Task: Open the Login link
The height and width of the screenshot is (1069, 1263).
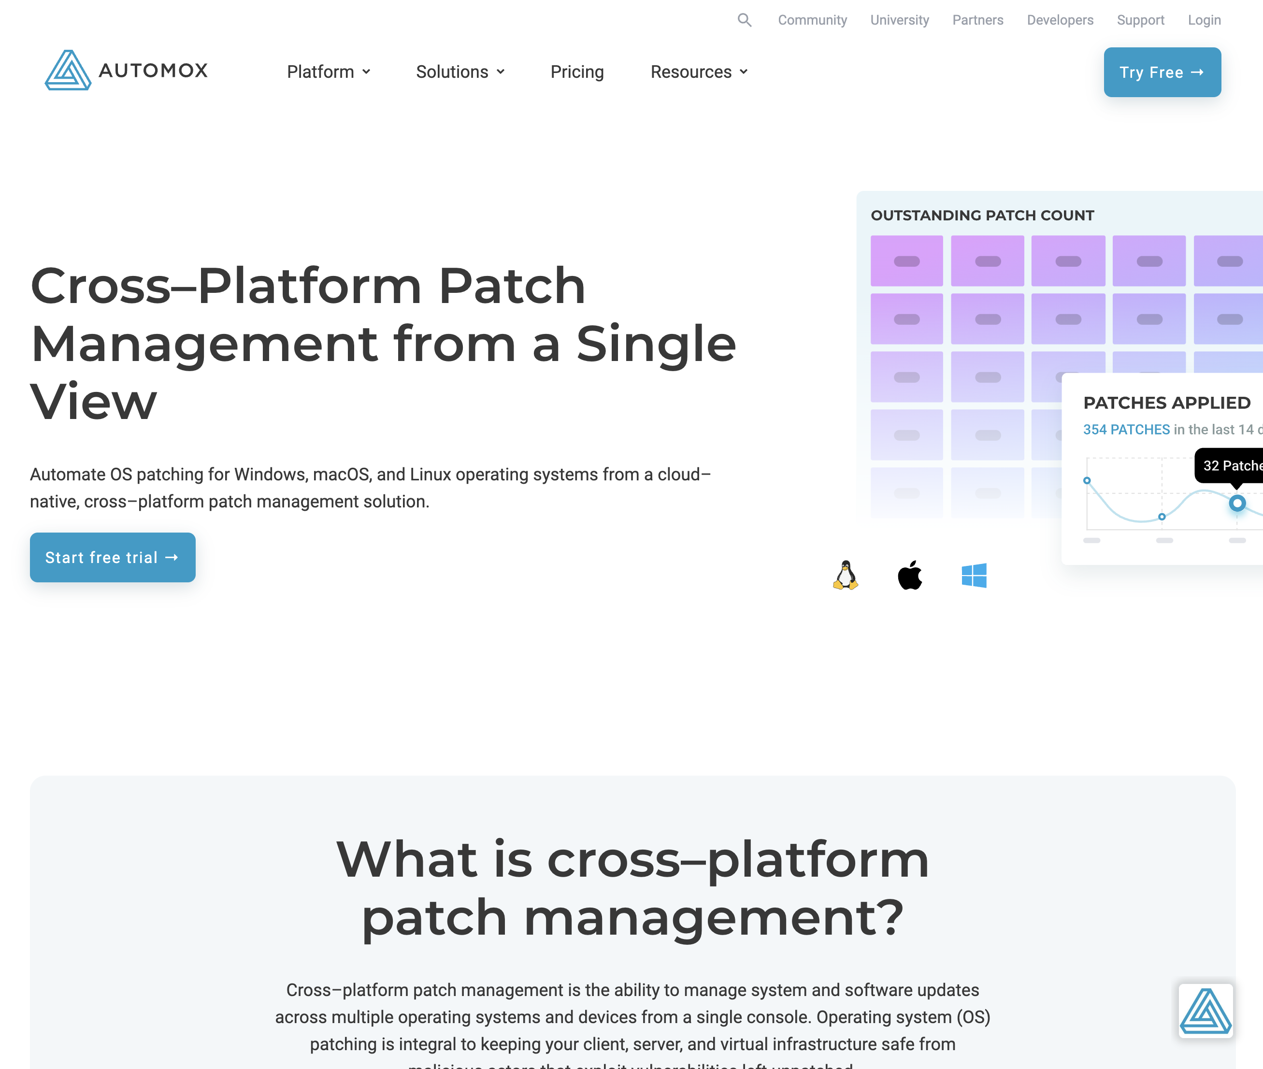Action: point(1204,20)
